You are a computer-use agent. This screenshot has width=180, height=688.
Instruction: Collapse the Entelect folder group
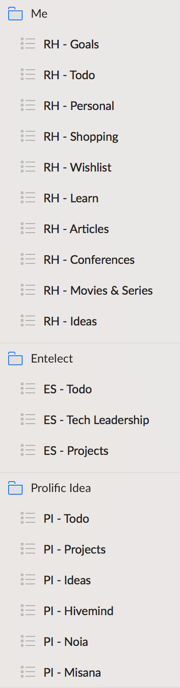tap(90, 359)
